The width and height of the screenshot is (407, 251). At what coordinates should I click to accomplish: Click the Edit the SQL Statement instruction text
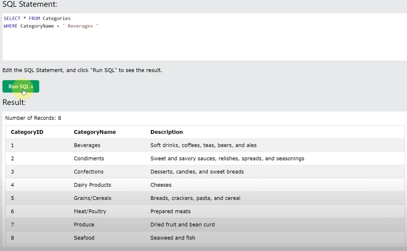(82, 70)
